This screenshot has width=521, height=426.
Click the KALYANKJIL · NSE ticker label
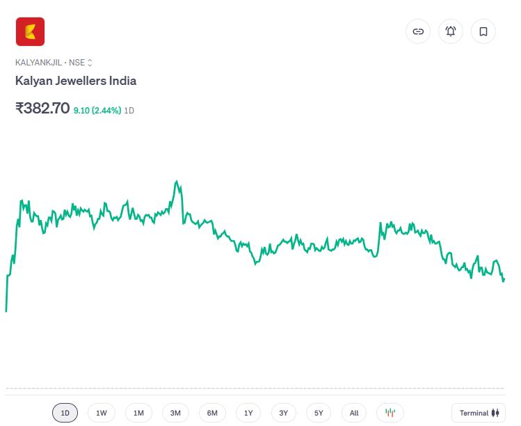tap(49, 62)
